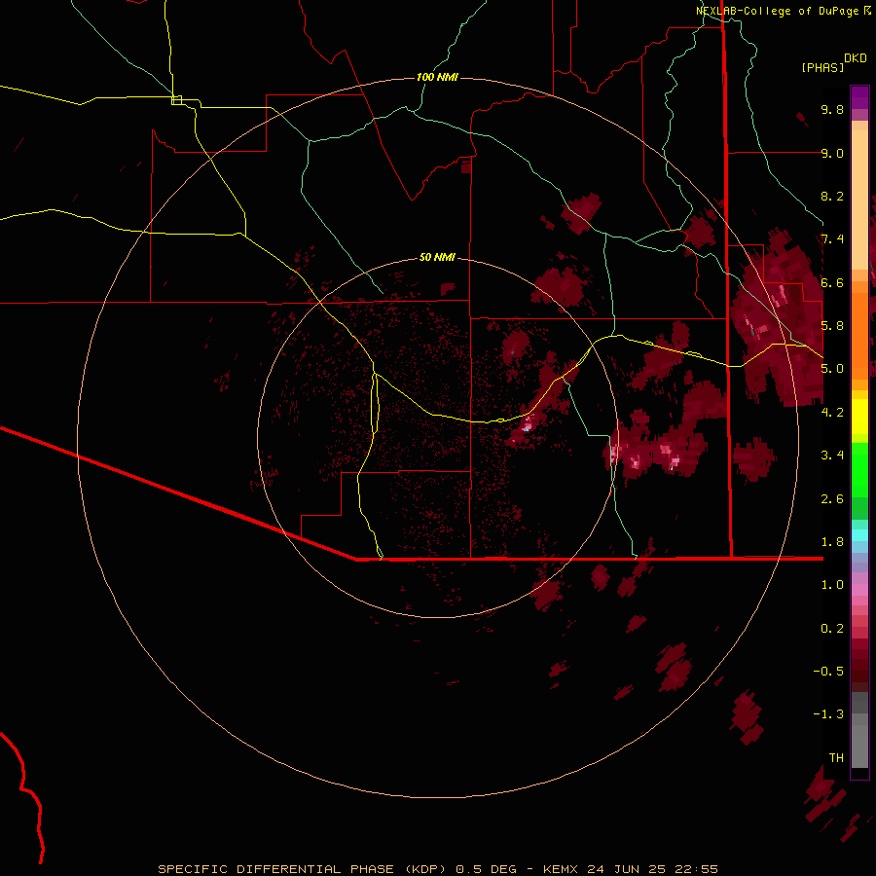This screenshot has width=876, height=876.
Task: Click the yellow segment of the color bar
Action: [x=859, y=417]
